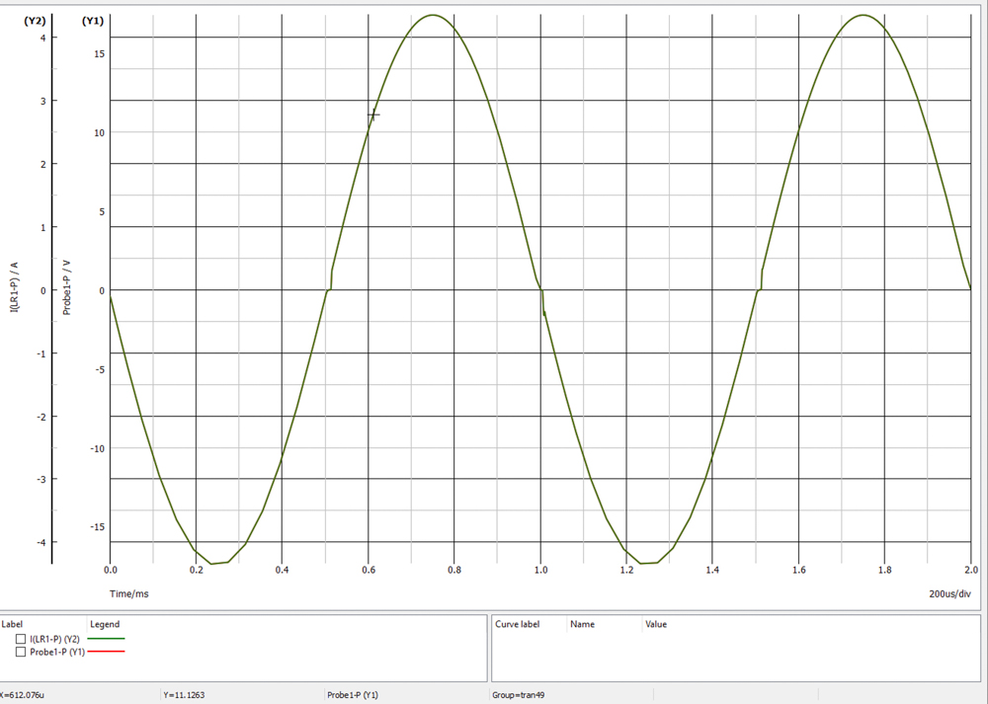988x704 pixels.
Task: Select the (Y1) axis header label
Action: tap(93, 21)
